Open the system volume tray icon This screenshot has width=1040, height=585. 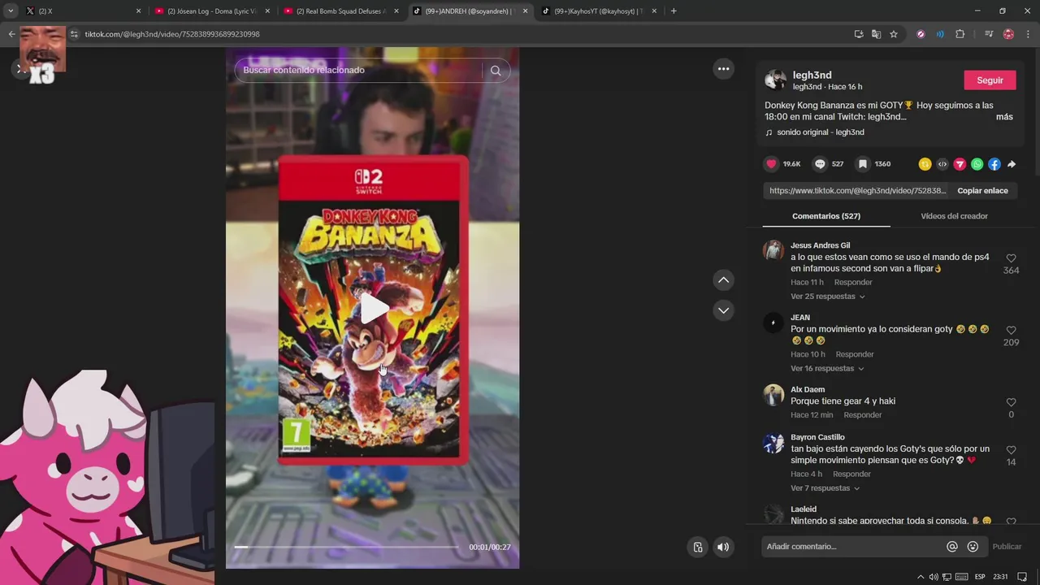934,577
